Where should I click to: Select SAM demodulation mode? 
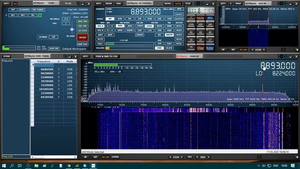click(120, 19)
